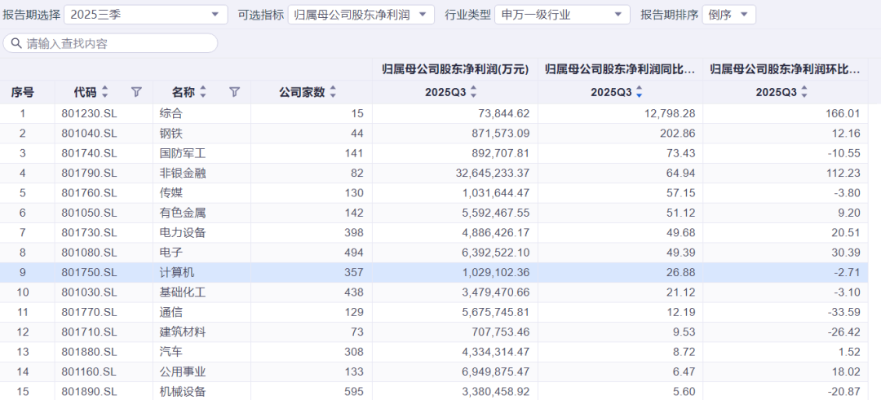Click code 801050.SL
Screen dimensions: 881x400
coord(90,213)
